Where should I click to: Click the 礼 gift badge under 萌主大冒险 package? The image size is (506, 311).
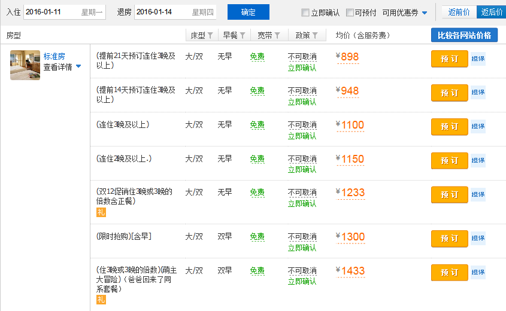[x=101, y=300]
